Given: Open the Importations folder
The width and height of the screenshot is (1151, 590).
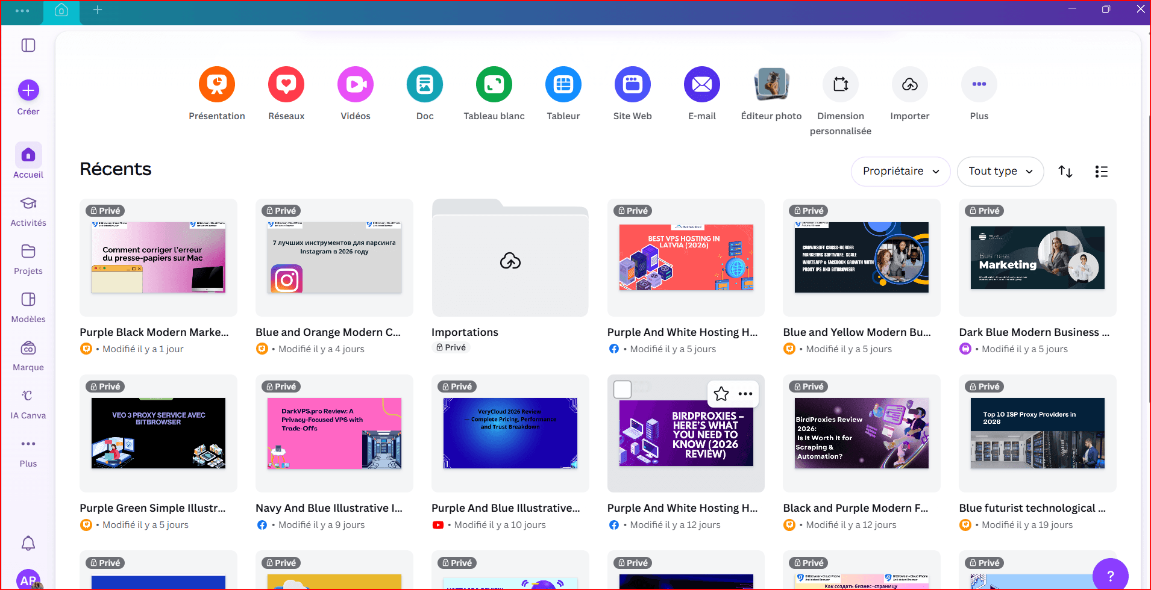Looking at the screenshot, I should [x=510, y=259].
